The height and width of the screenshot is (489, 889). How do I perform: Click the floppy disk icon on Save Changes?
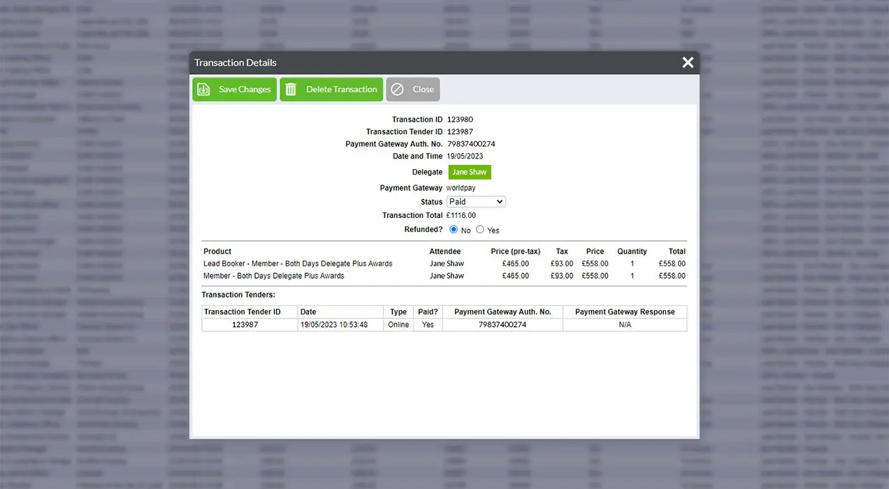pos(203,89)
